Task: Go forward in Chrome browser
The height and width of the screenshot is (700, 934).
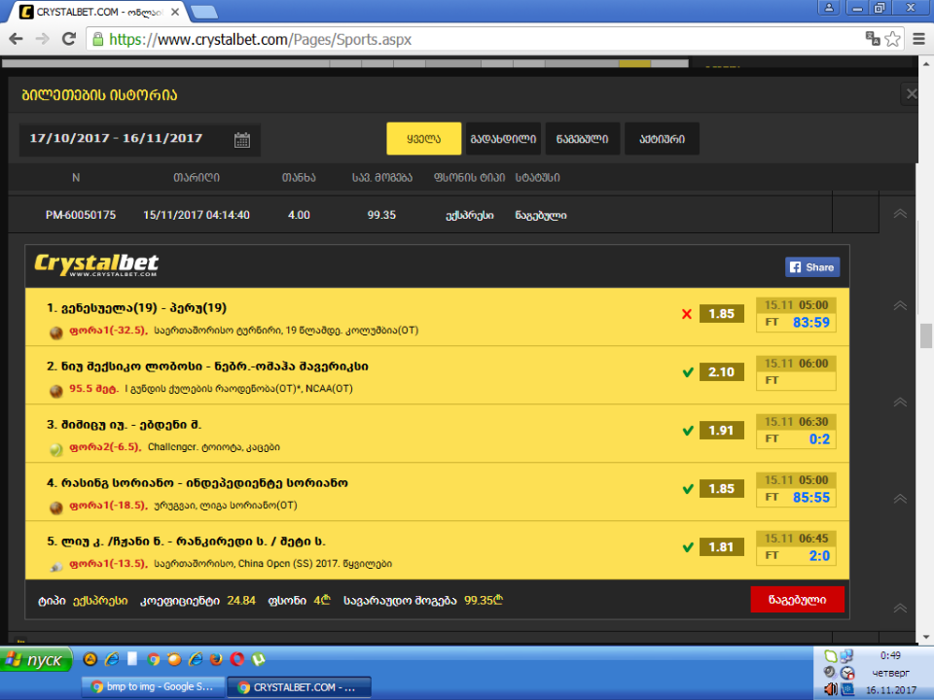Action: pos(42,39)
